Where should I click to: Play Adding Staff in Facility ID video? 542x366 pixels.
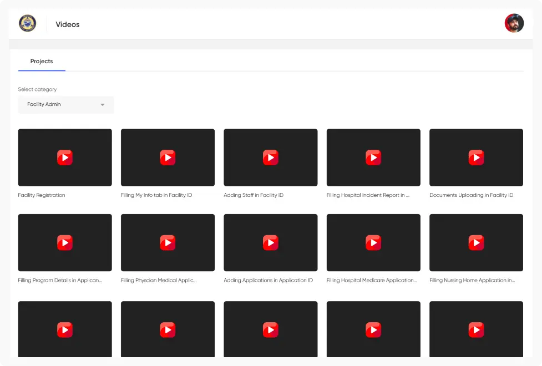pos(270,157)
